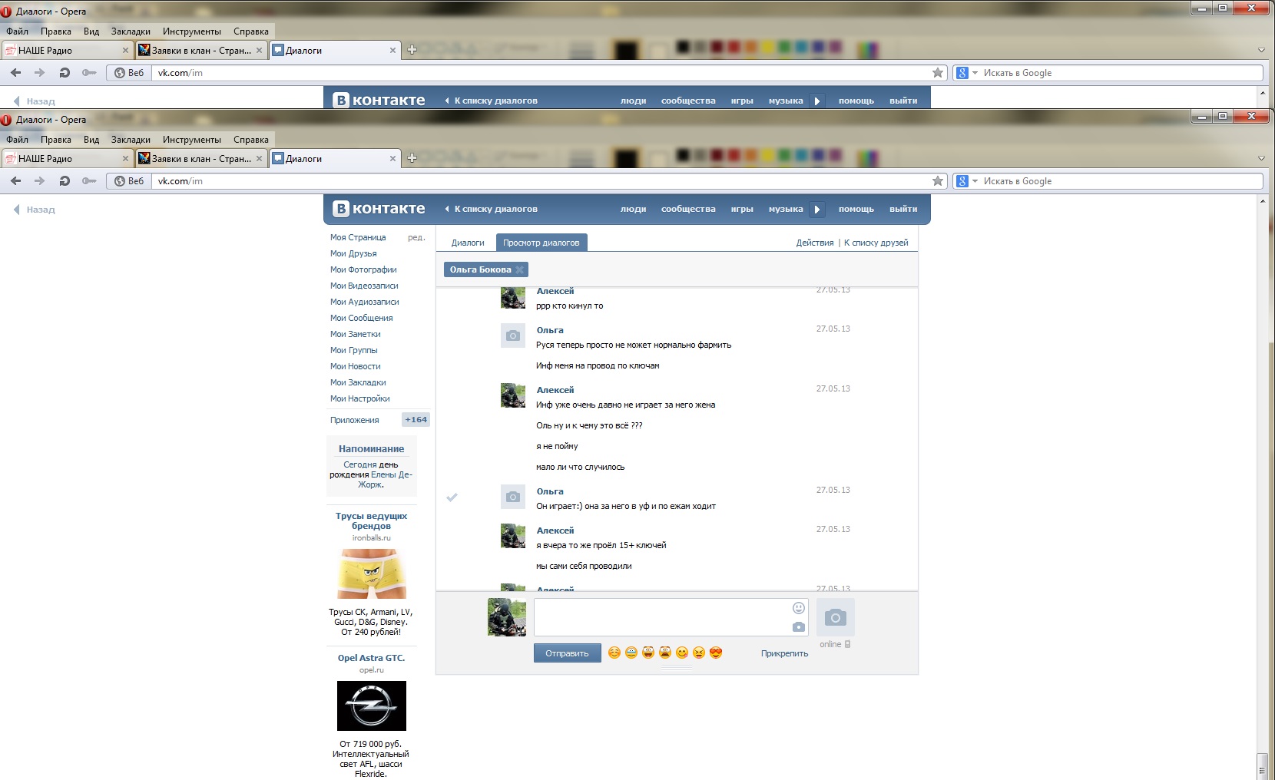Open Закладки menu in front Opera window
Viewport: 1275px width, 780px height.
click(131, 140)
